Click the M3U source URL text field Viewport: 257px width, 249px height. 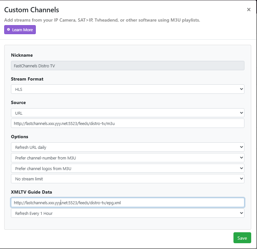click(x=127, y=123)
